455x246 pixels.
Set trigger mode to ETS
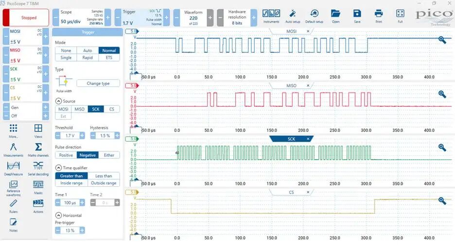click(109, 58)
